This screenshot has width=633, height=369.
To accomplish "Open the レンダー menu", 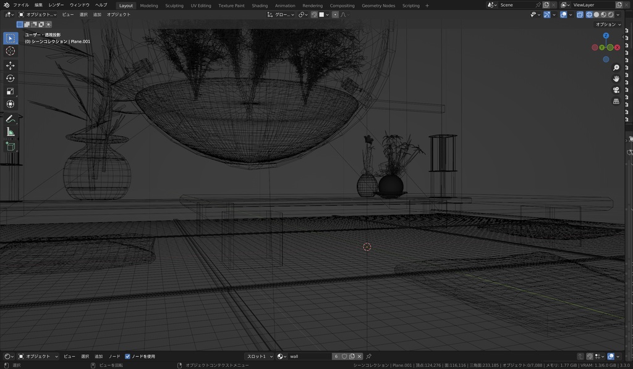I will point(56,5).
